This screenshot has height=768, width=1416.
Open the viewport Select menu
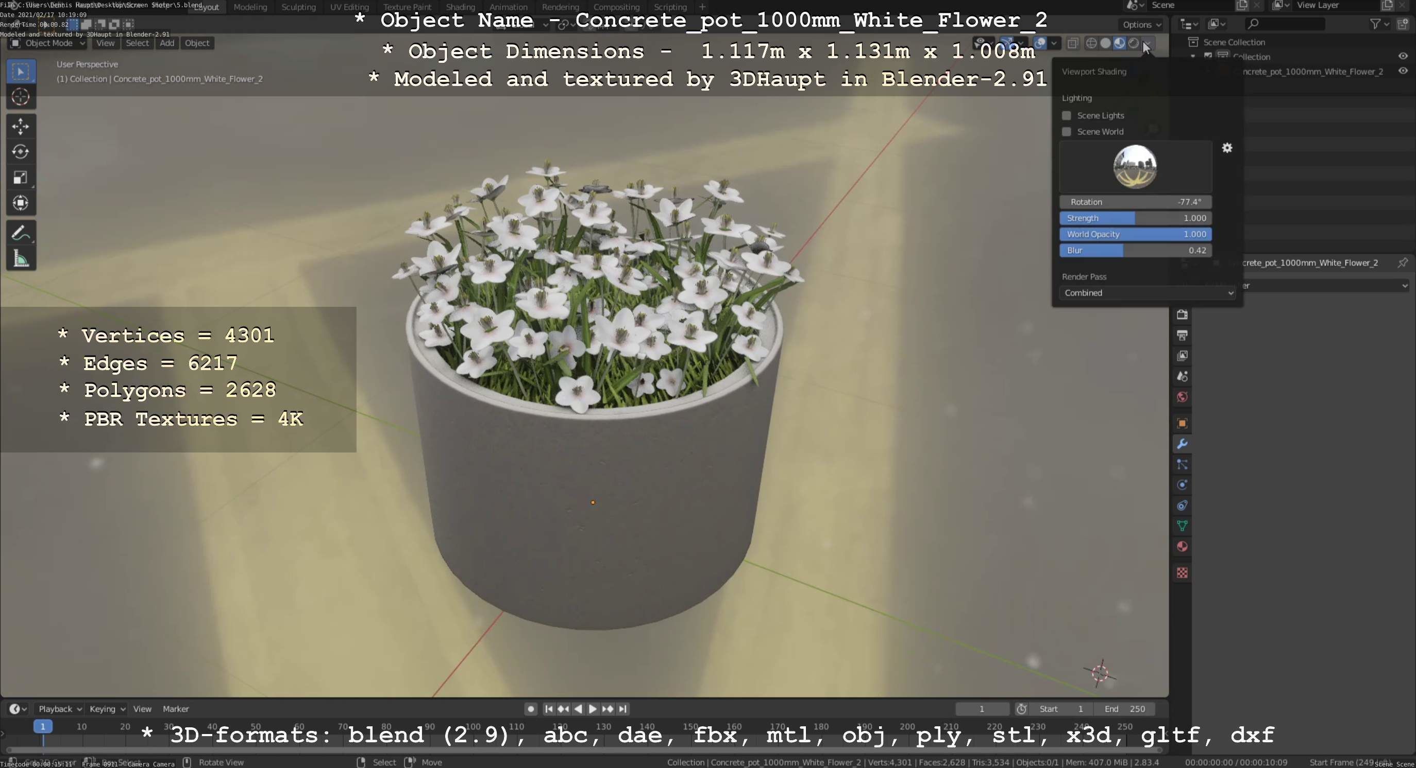tap(137, 43)
